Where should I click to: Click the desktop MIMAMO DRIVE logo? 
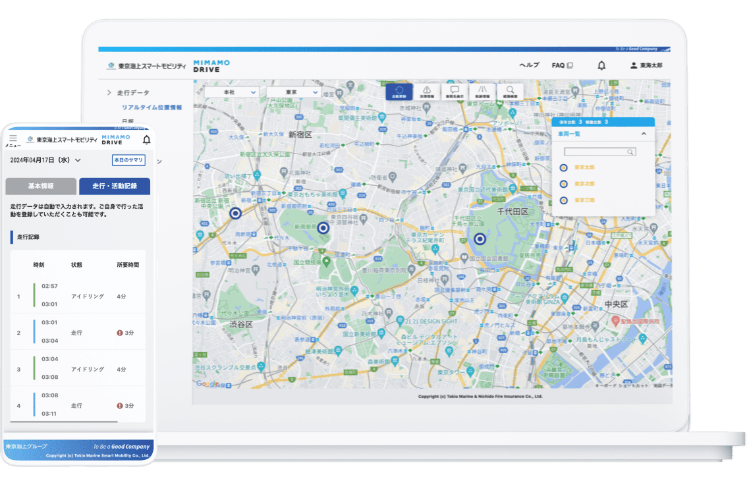point(211,66)
